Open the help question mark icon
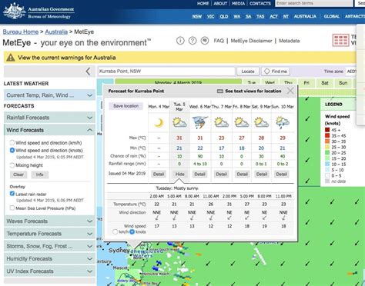Image resolution: width=365 pixels, height=286 pixels. coord(193,41)
